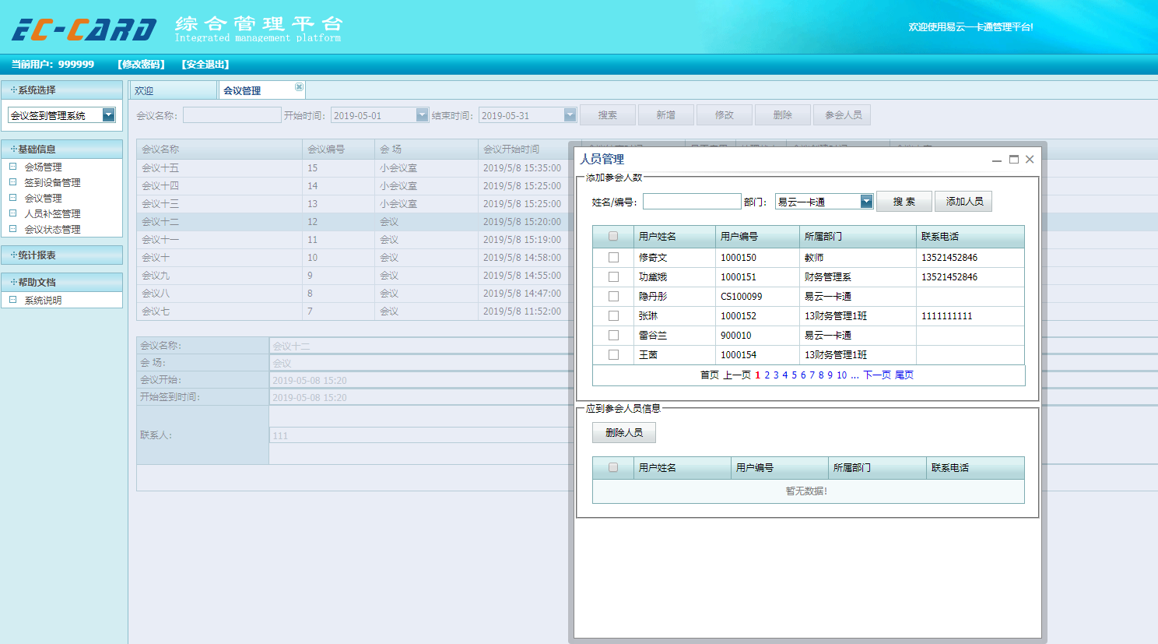Open 会议状态管理 in the sidebar
The width and height of the screenshot is (1158, 644).
[x=52, y=229]
